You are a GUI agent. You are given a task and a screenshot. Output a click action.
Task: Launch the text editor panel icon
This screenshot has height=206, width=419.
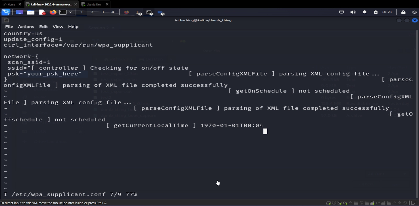point(42,12)
